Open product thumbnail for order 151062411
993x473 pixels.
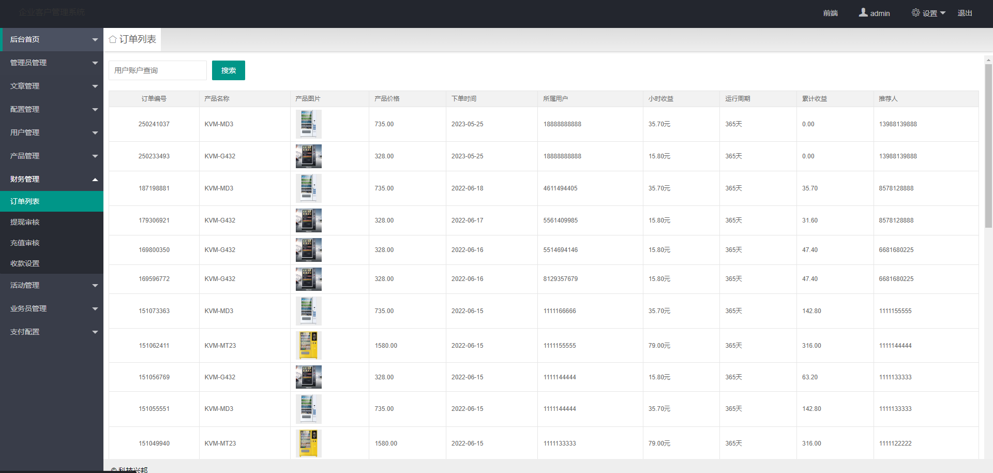click(x=309, y=346)
